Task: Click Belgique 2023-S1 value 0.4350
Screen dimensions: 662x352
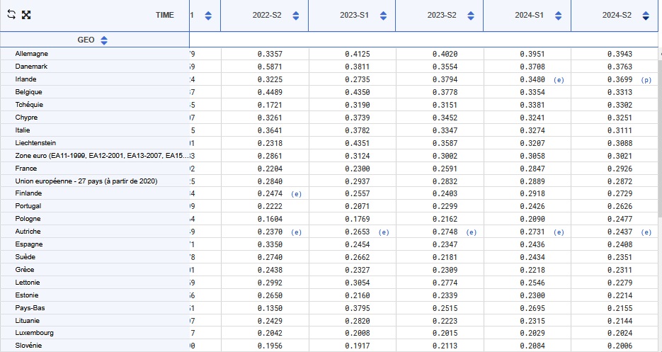Action: click(x=358, y=92)
